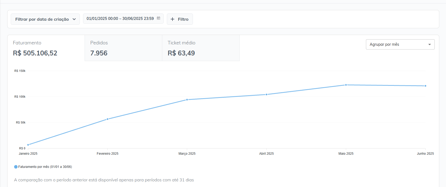
Task: Open the 'Filtrar por data de criação' dropdown
Action: pyautogui.click(x=45, y=19)
